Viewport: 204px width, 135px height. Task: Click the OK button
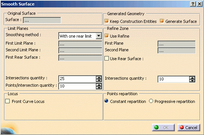coord(163,128)
